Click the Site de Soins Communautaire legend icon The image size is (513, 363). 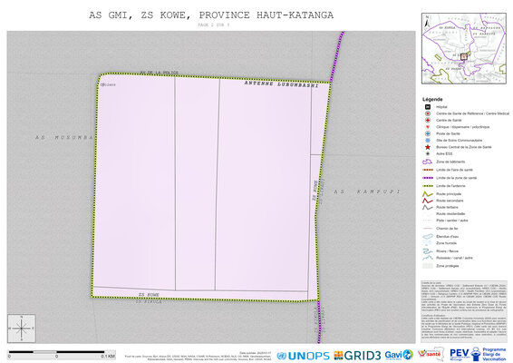point(427,141)
